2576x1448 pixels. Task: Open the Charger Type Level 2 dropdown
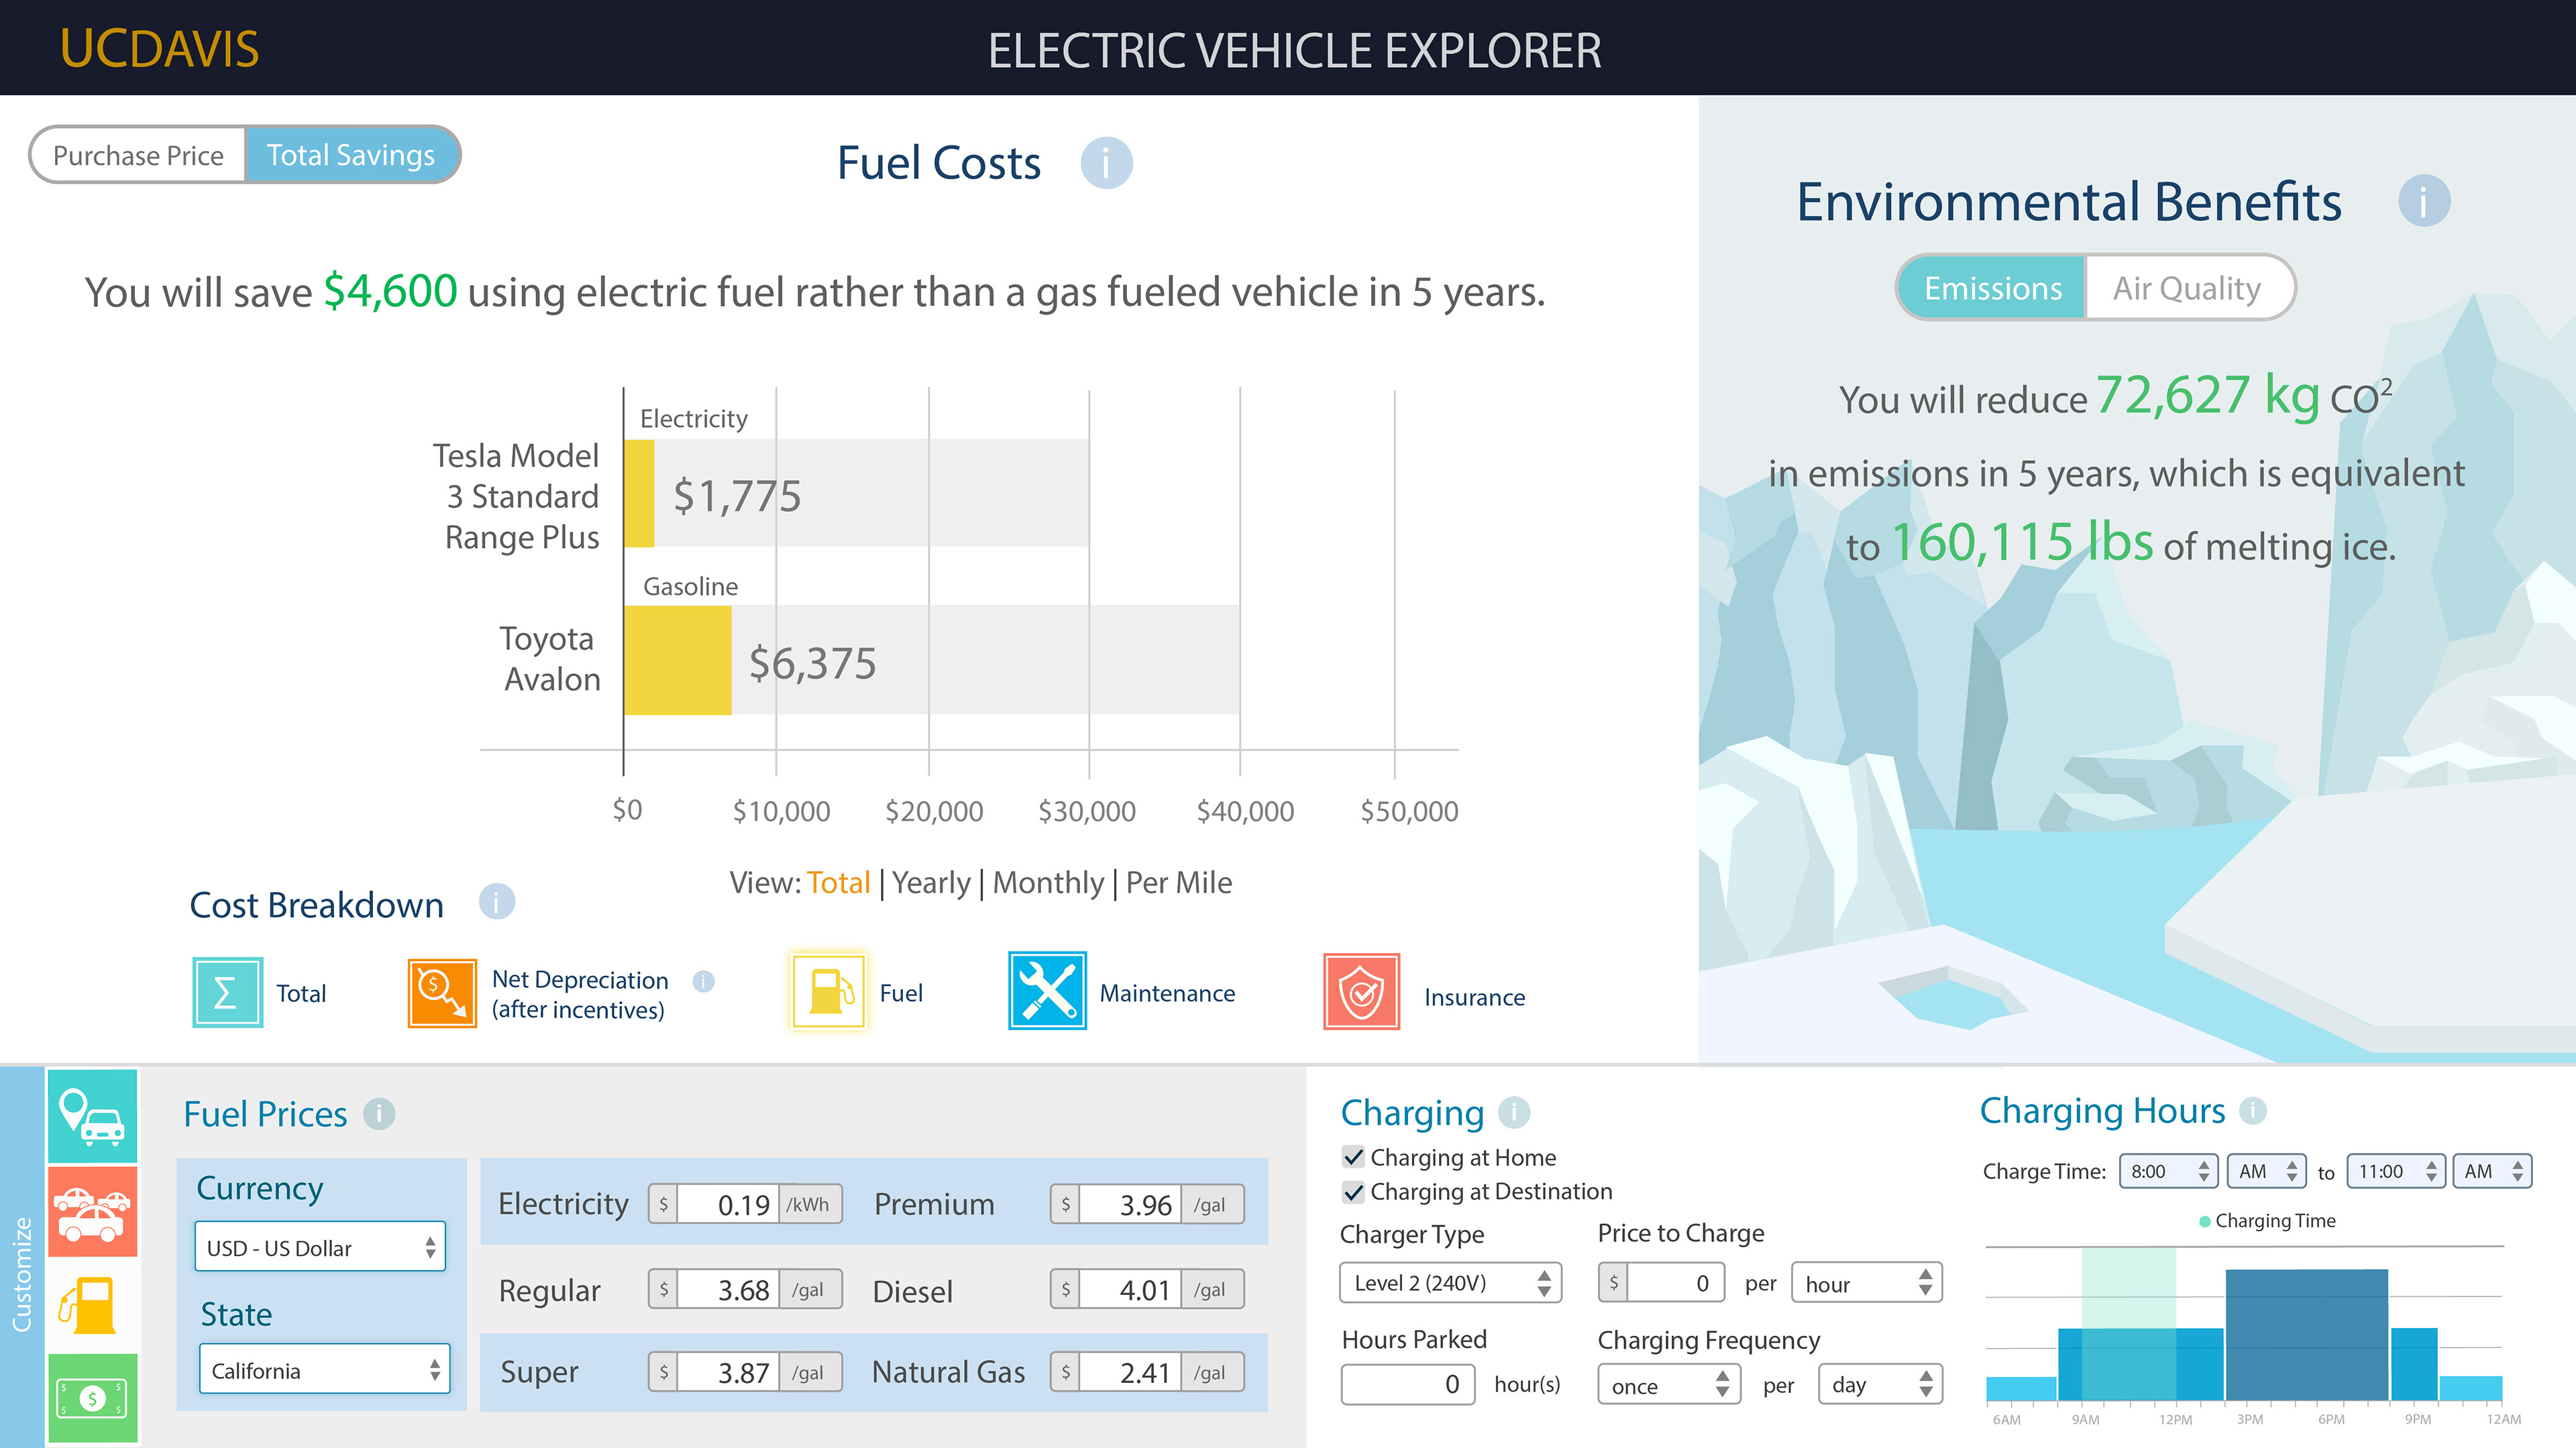coord(1450,1282)
